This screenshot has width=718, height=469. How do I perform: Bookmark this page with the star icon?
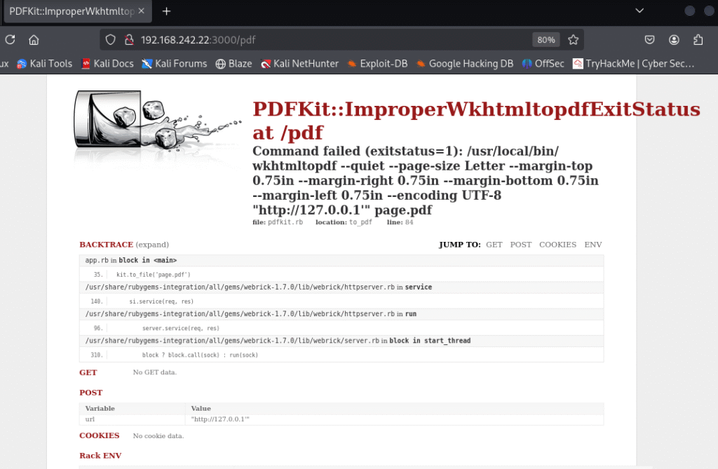click(x=573, y=40)
